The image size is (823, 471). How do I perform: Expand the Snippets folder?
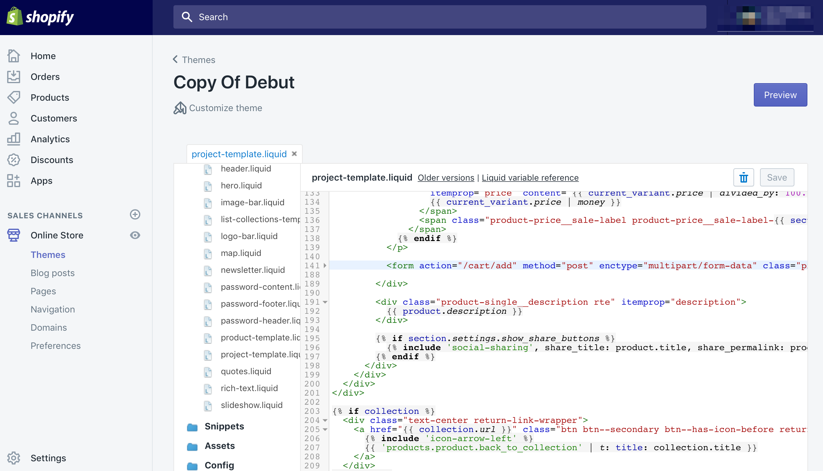tap(224, 426)
